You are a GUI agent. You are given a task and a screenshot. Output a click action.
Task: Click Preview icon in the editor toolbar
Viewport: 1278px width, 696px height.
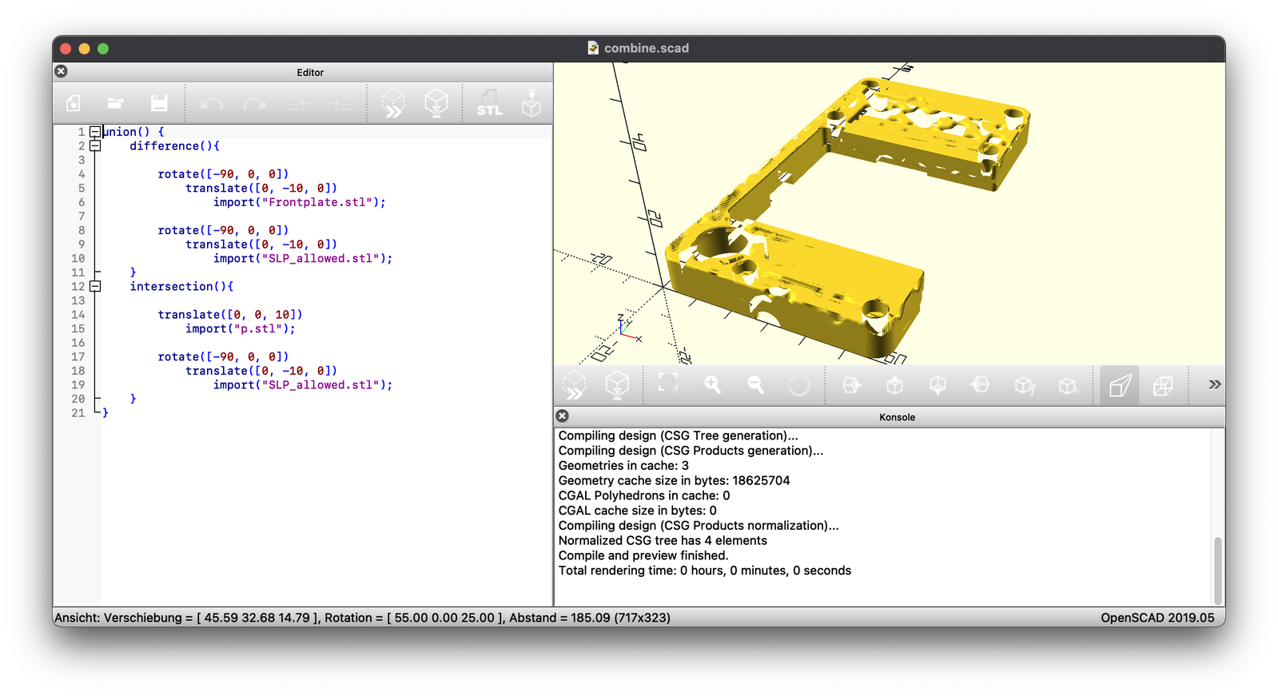pos(393,104)
